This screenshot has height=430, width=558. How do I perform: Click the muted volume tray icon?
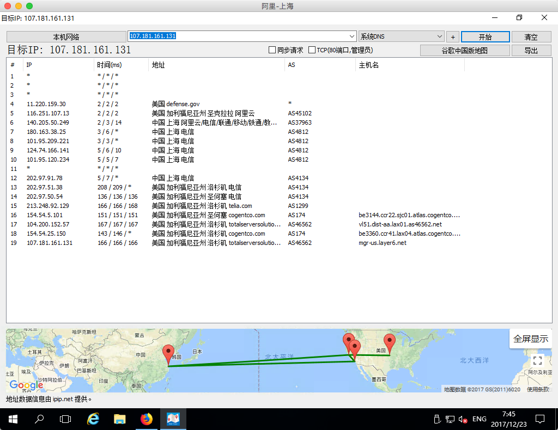(463, 419)
